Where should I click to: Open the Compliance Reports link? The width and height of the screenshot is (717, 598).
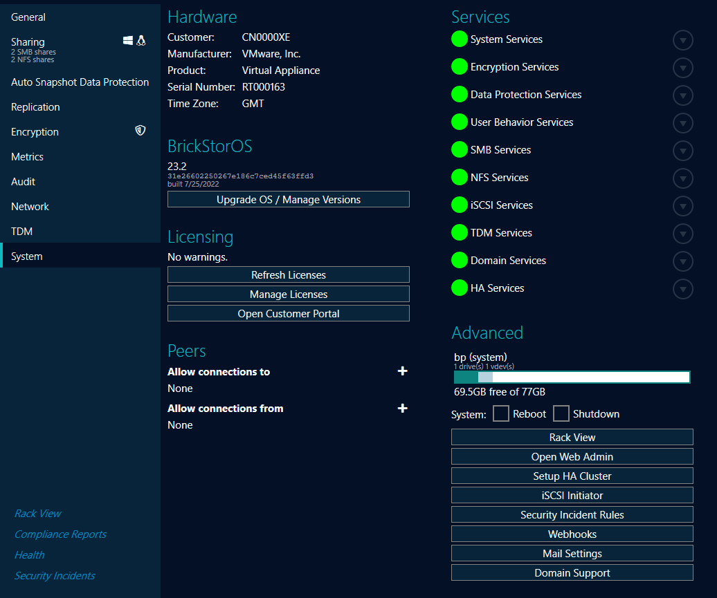pos(60,534)
